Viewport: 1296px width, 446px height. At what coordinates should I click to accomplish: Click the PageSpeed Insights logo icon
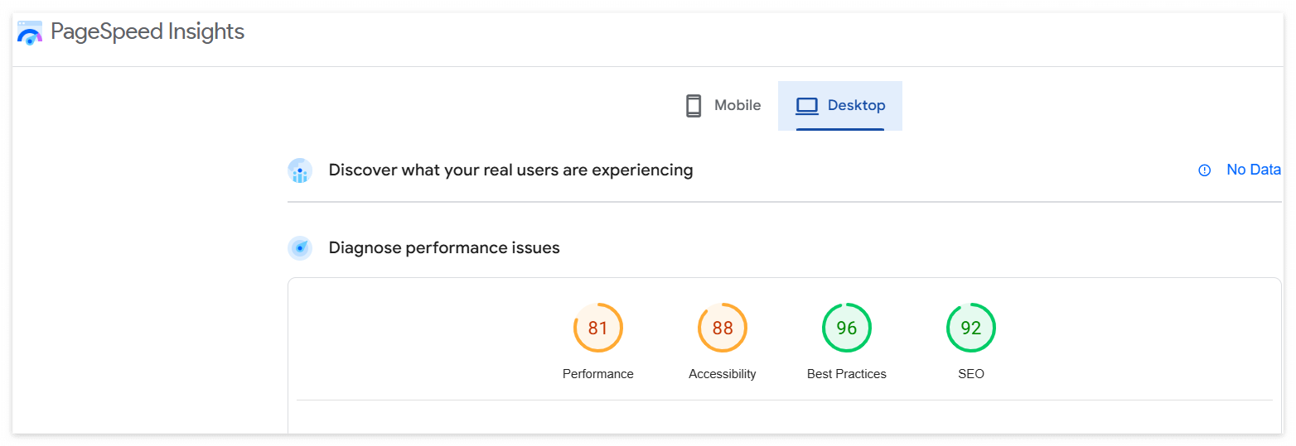click(30, 33)
